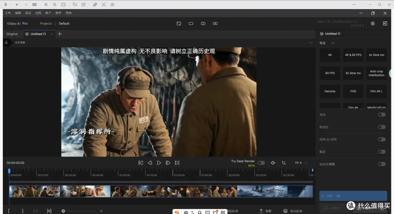Click the fx effects icon
The height and width of the screenshot is (214, 394).
(x=6, y=43)
